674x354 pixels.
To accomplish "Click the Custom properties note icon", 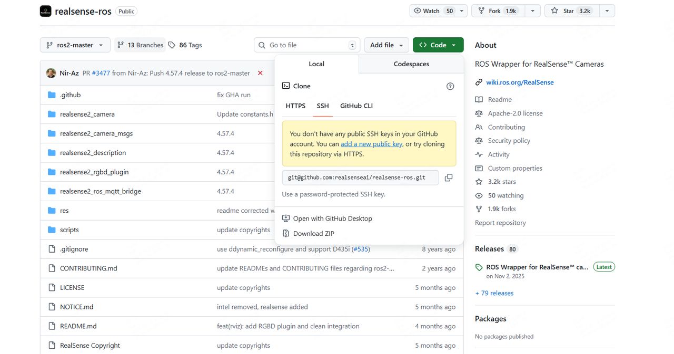I will click(479, 168).
